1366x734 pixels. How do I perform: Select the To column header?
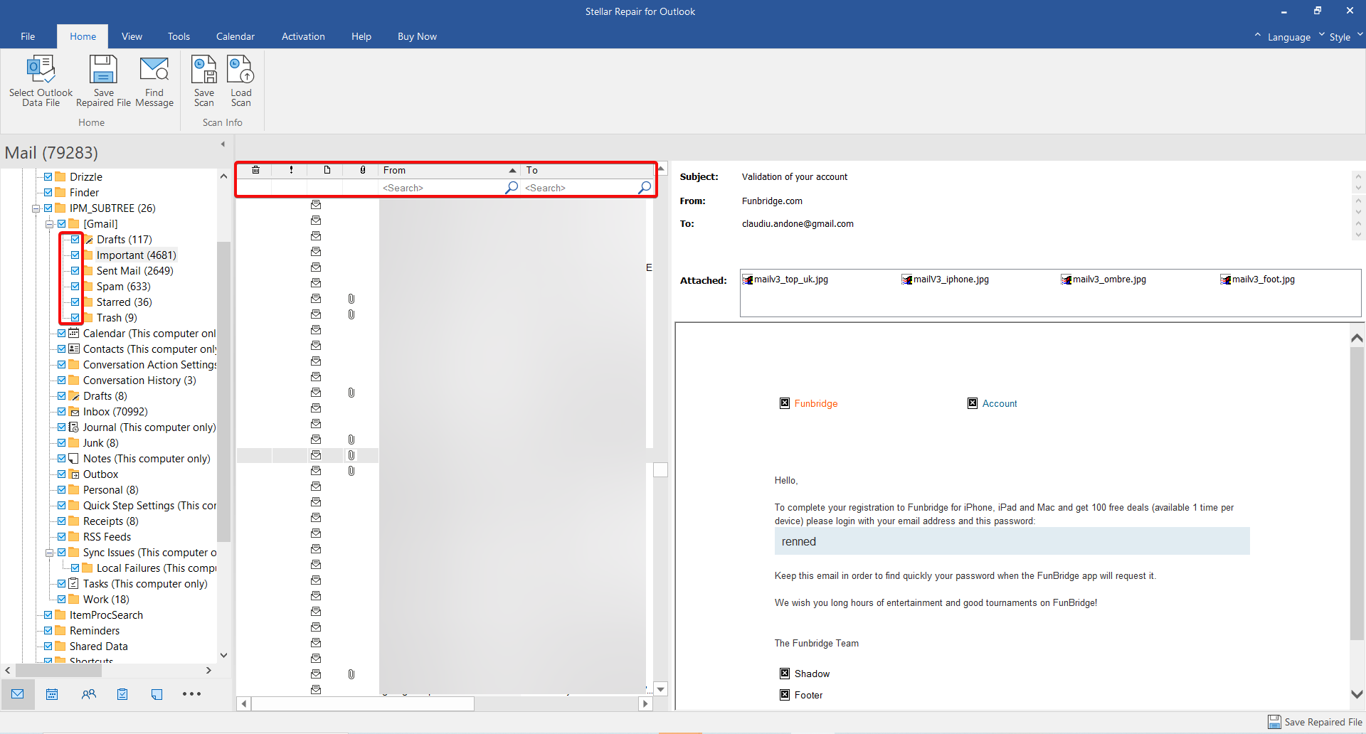pyautogui.click(x=588, y=170)
